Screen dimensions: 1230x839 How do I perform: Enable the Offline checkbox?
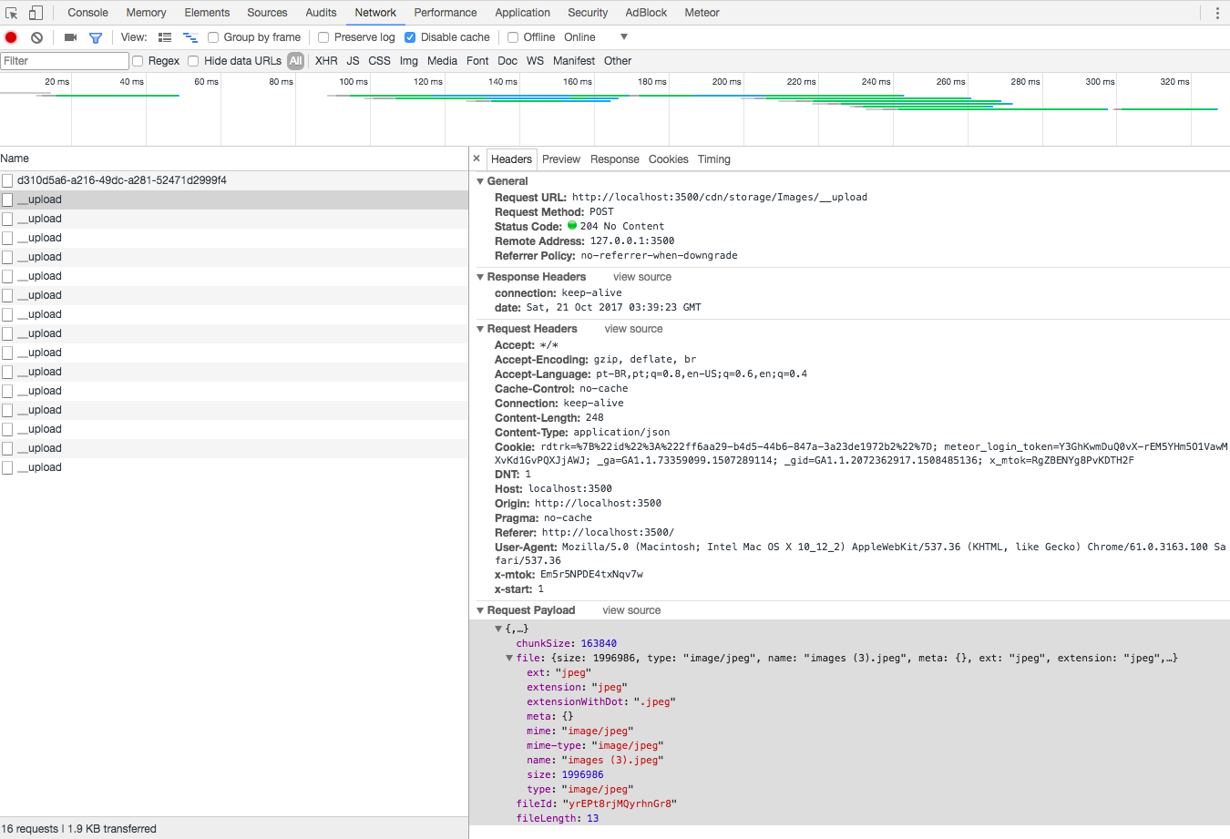[x=513, y=36]
